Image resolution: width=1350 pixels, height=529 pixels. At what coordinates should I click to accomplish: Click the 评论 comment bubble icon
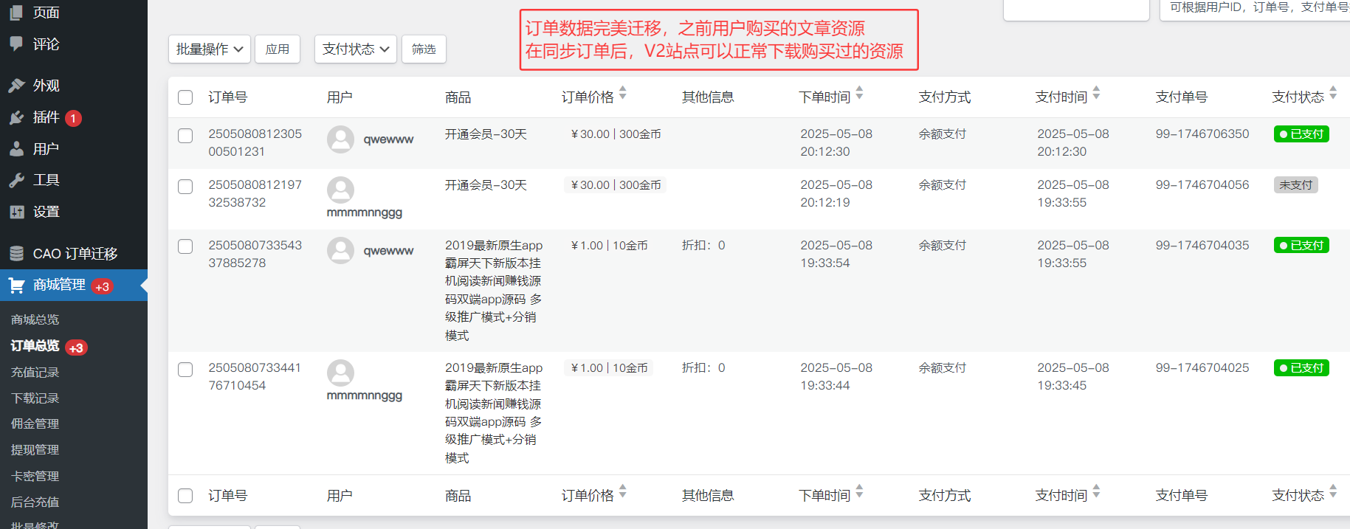pos(16,44)
